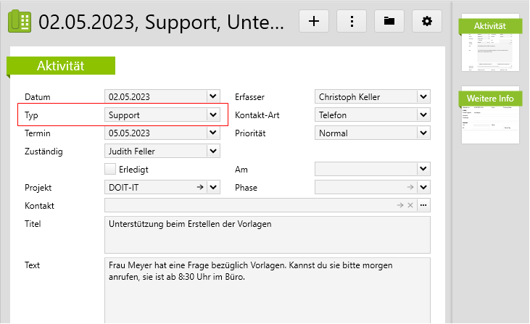The image size is (530, 324).
Task: Expand the Zuständig dropdown for Judith Feller
Action: [212, 151]
